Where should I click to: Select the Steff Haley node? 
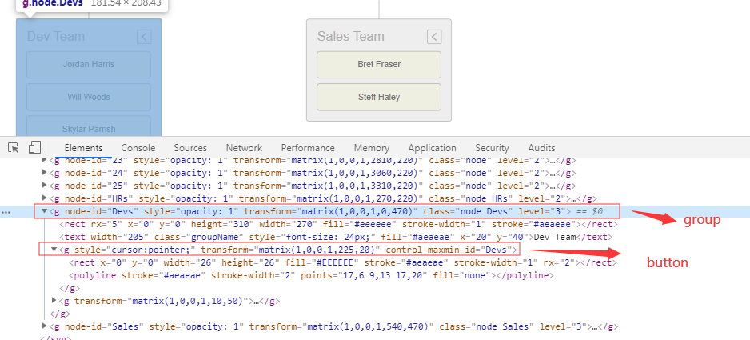pos(379,98)
